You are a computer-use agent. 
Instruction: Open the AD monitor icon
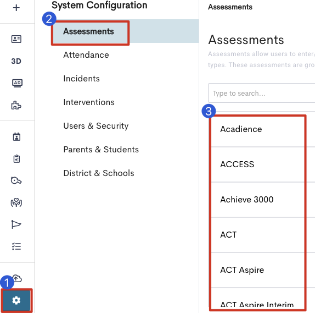pos(17,83)
